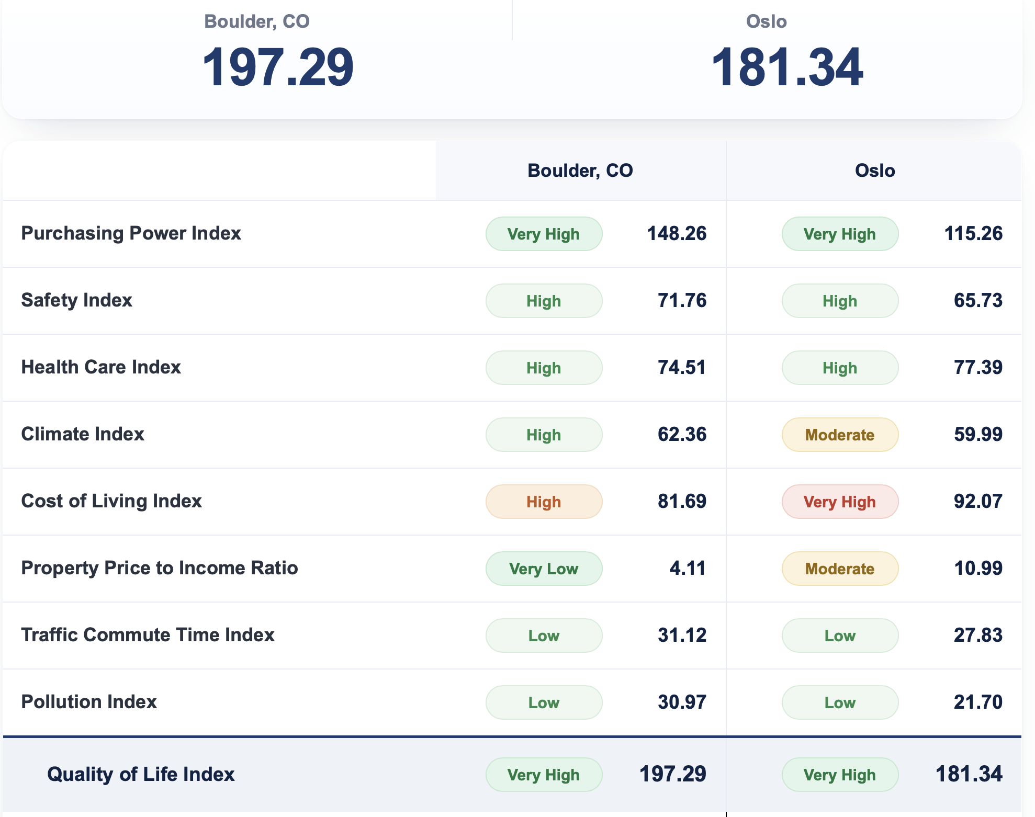1035x817 pixels.
Task: Click Oslo's "Low" Traffic Commute badge
Action: point(840,636)
